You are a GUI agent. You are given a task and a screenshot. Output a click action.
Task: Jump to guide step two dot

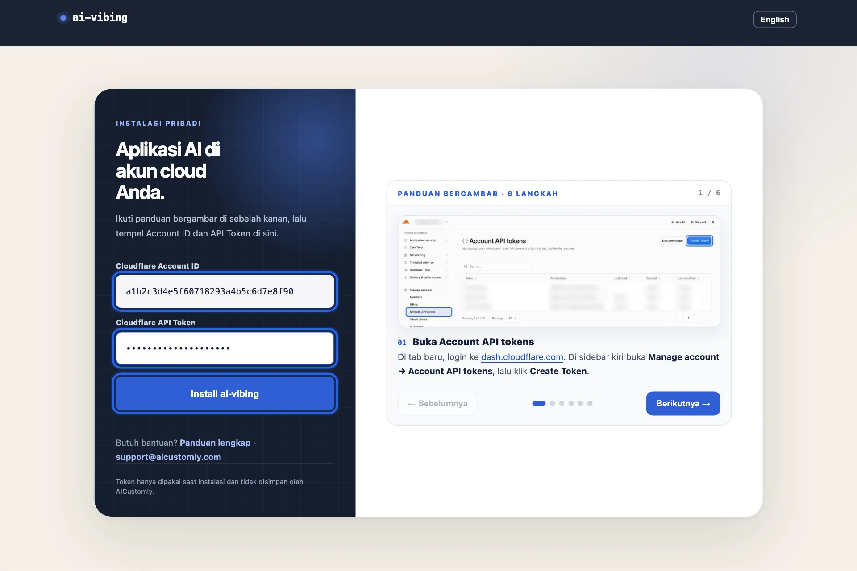pyautogui.click(x=553, y=403)
